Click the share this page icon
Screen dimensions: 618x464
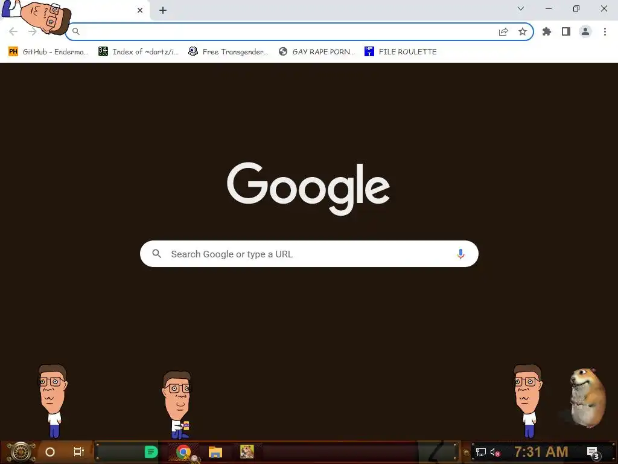503,31
